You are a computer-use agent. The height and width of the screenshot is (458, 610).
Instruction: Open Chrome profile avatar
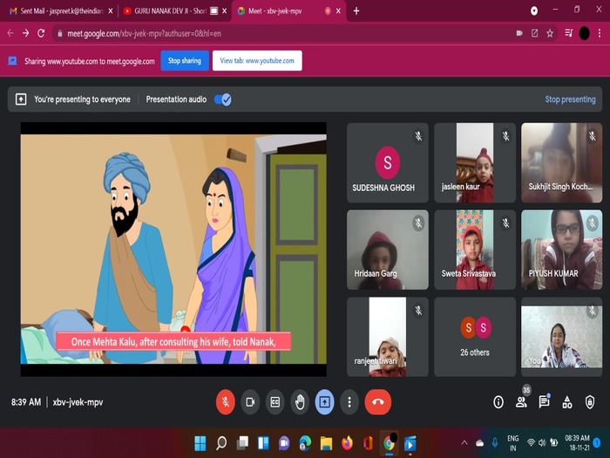click(x=584, y=33)
